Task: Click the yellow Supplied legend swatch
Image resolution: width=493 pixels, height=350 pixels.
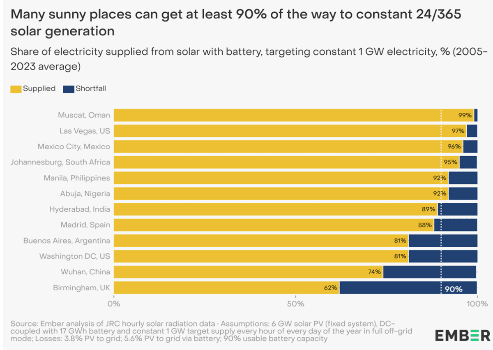Action: click(x=16, y=88)
